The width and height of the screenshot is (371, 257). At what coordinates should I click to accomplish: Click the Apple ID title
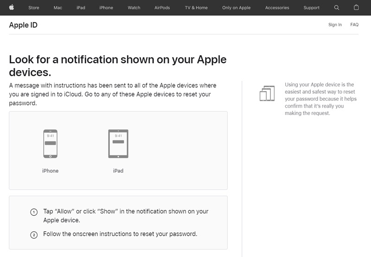click(x=23, y=25)
